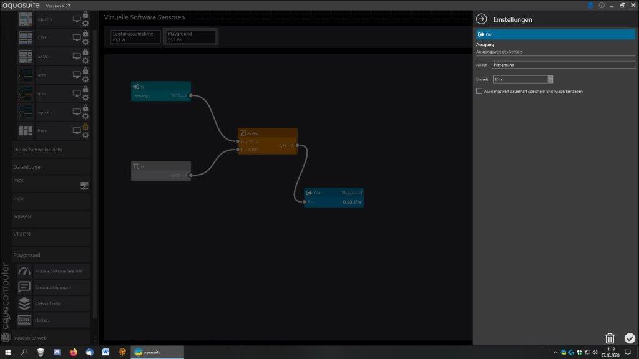This screenshot has height=359, width=639.
Task: Click gear icon next to CPU page
Action: [85, 42]
